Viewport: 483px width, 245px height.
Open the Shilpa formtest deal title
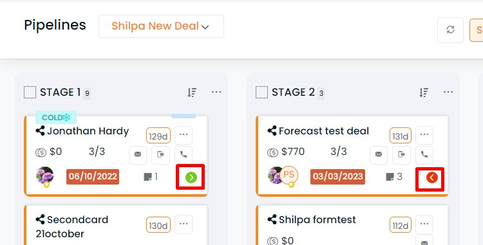[x=317, y=220]
